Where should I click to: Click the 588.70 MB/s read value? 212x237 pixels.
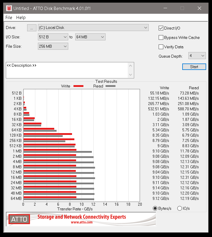[188, 109]
